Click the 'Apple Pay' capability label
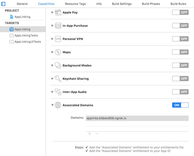The width and height of the screenshot is (194, 156). [x=70, y=13]
